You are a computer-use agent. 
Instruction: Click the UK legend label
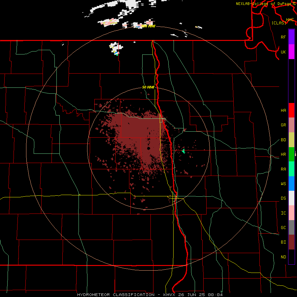283,52
